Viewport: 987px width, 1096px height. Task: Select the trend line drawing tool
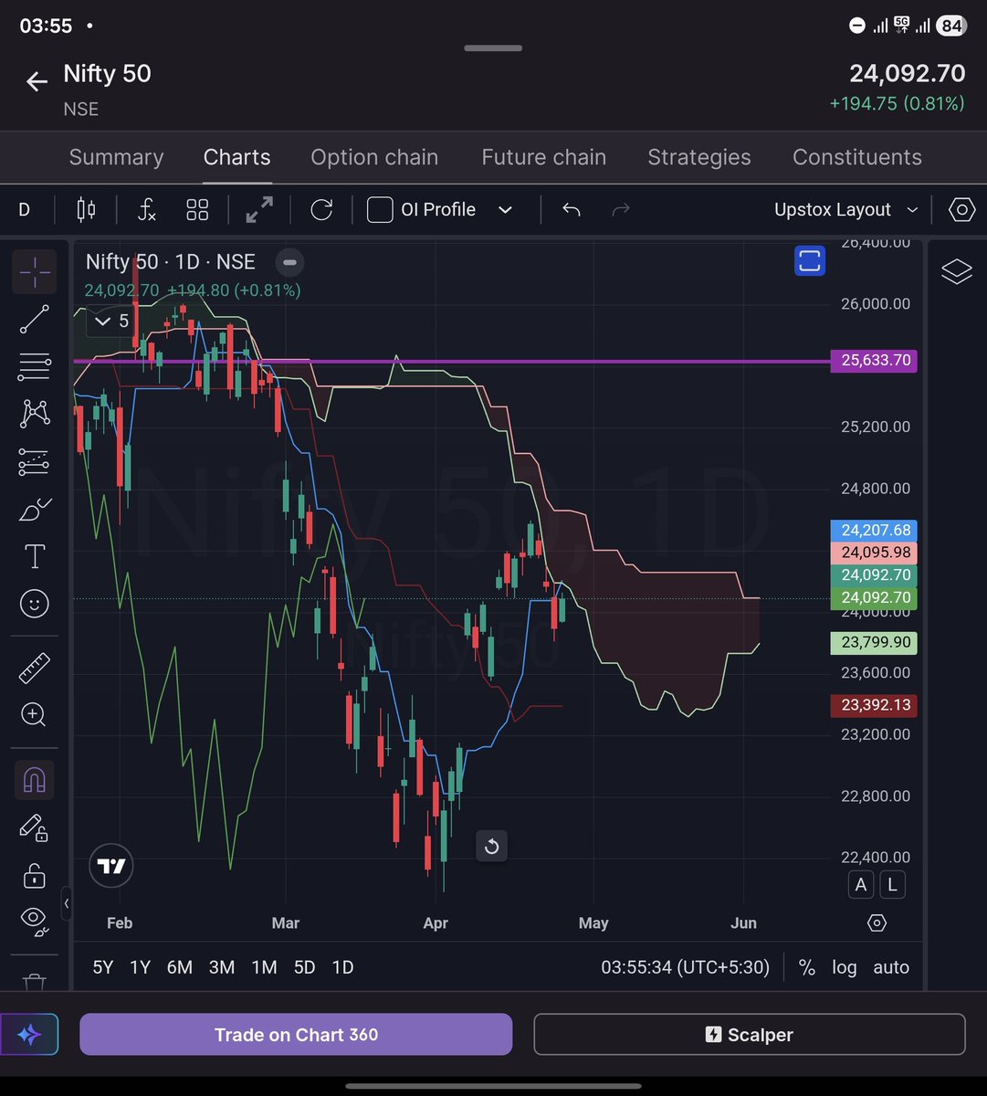[x=34, y=319]
